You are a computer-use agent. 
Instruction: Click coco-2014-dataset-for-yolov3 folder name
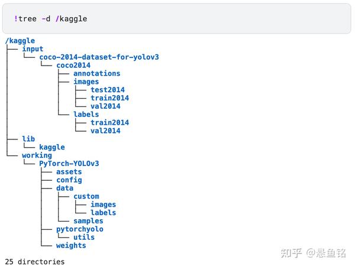click(x=99, y=57)
